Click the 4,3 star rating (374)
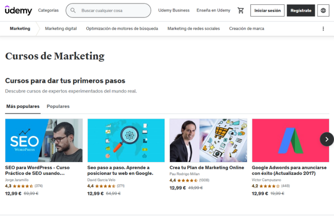This screenshot has width=334, height=223. (x=24, y=186)
